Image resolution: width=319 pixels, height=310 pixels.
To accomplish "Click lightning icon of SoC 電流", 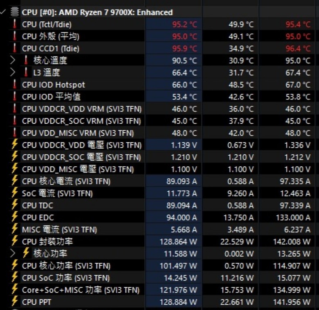I will 14,193.
